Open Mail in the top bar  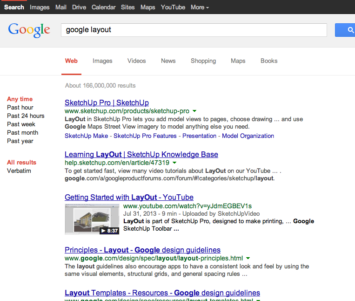(61, 7)
